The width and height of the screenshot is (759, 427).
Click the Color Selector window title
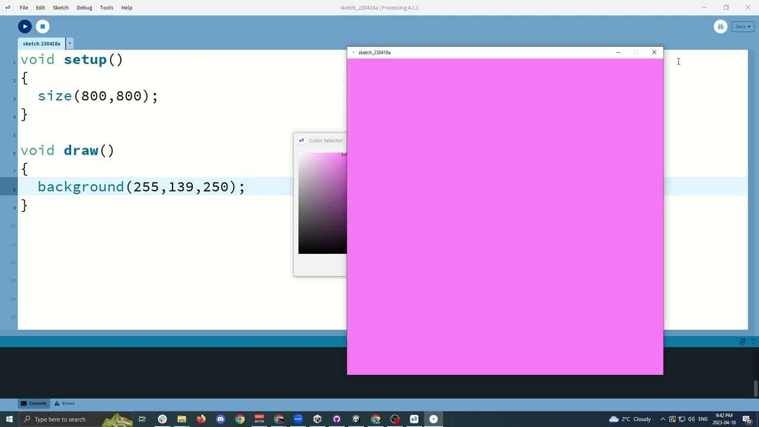click(x=326, y=141)
